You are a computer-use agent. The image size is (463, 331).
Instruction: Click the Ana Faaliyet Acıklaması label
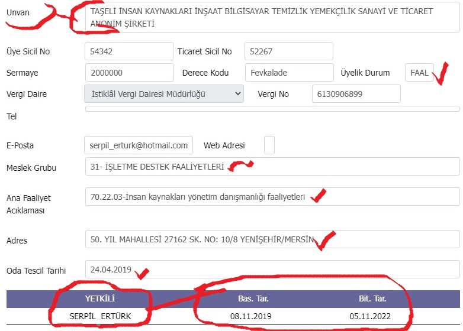tap(28, 204)
